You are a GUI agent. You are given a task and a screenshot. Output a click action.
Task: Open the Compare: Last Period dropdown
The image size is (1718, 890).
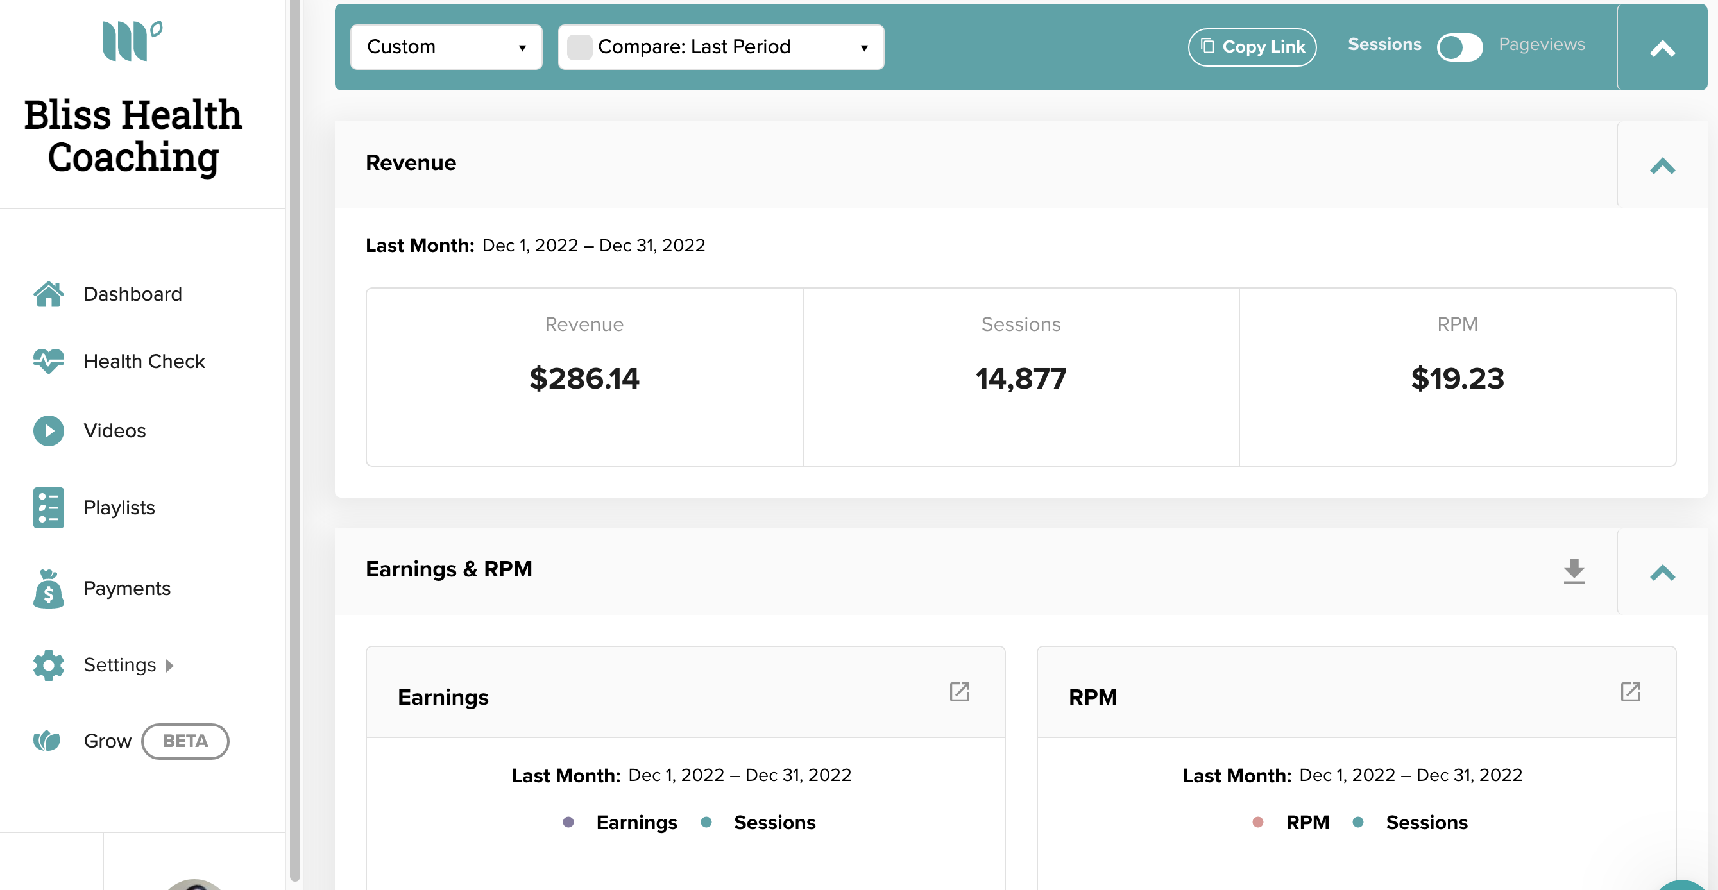721,47
